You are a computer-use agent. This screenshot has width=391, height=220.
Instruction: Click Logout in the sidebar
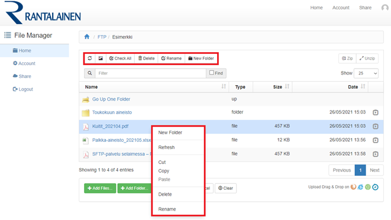point(22,89)
